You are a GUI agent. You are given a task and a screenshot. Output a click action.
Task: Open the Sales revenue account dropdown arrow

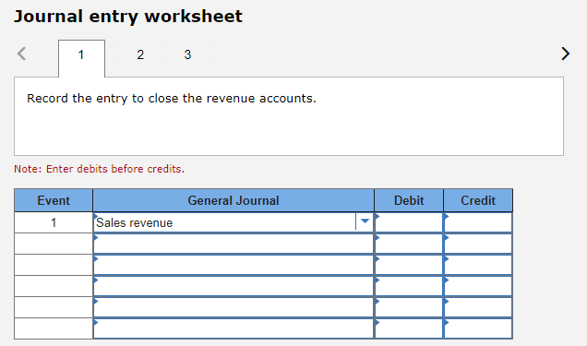pyautogui.click(x=365, y=221)
